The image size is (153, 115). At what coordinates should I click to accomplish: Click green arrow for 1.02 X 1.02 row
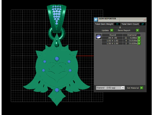pyautogui.click(x=139, y=41)
